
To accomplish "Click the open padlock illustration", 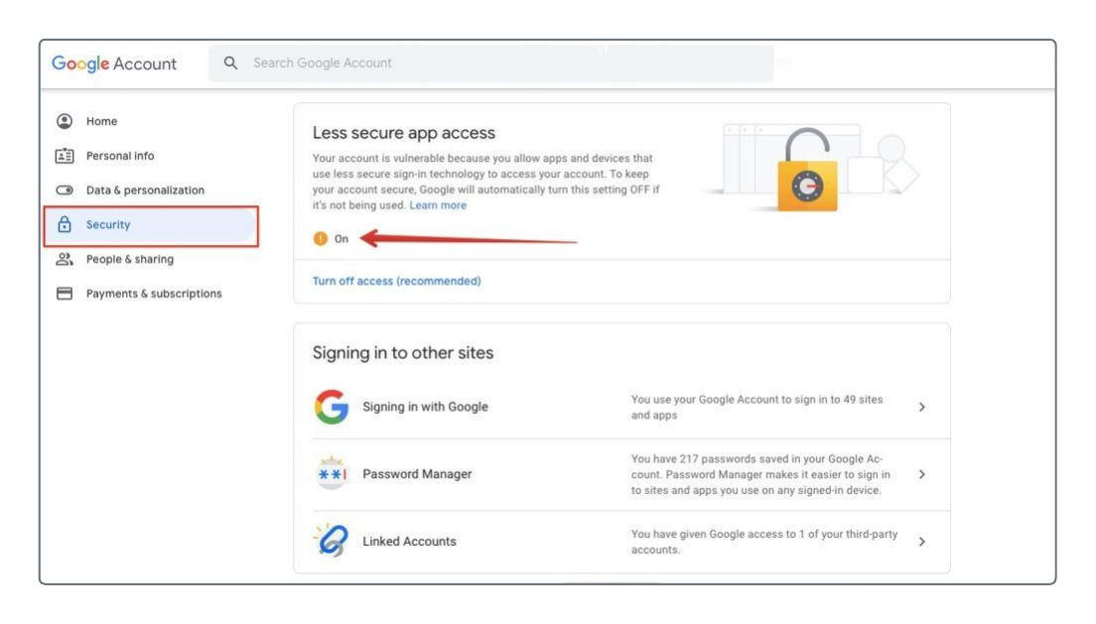I will click(x=807, y=171).
